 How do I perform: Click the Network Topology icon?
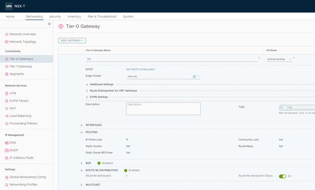click(x=7, y=42)
